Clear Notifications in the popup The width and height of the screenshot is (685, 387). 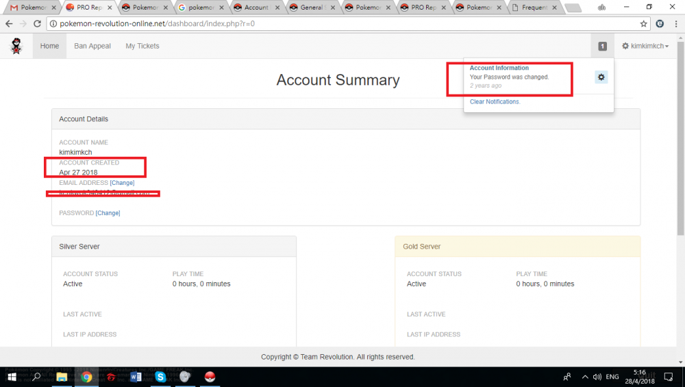(495, 101)
